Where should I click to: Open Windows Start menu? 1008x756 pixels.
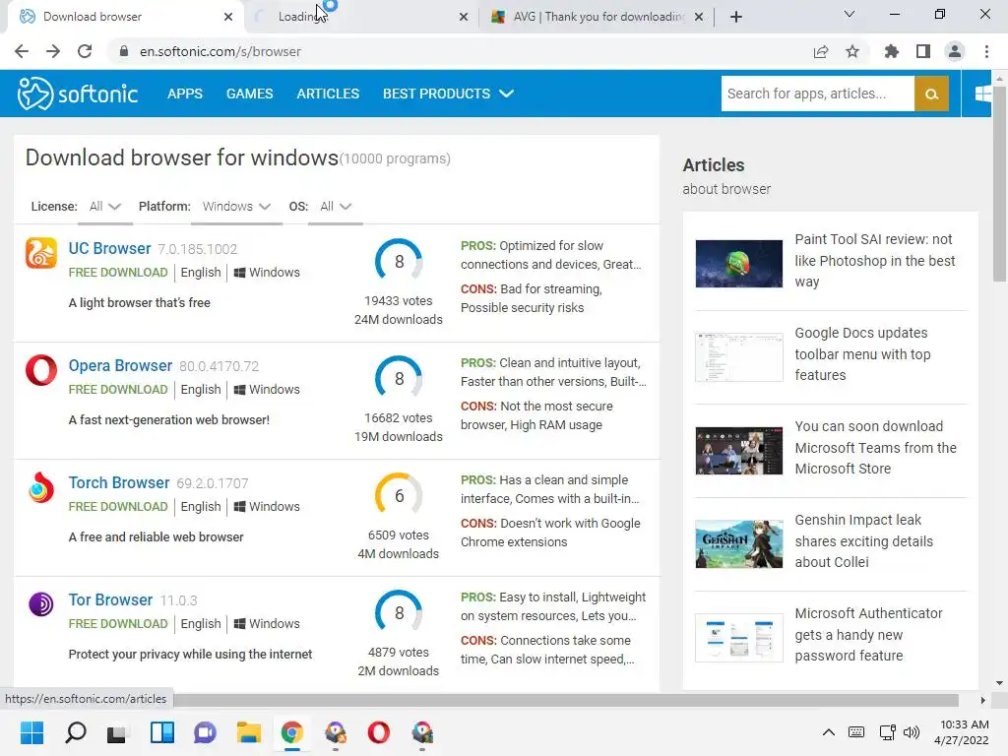pos(32,732)
